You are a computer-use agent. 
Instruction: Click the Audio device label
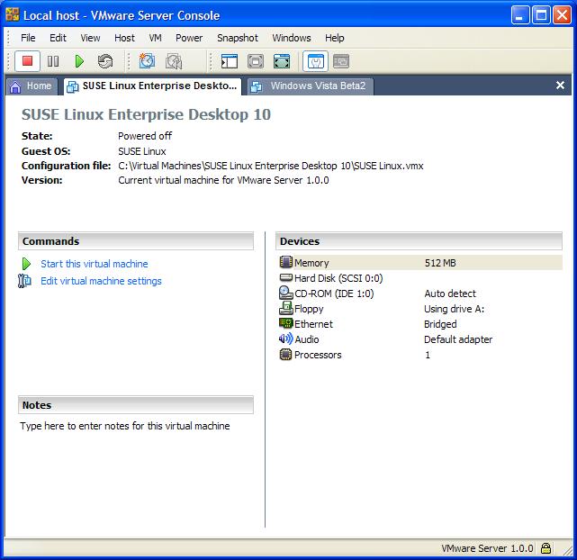pyautogui.click(x=307, y=339)
